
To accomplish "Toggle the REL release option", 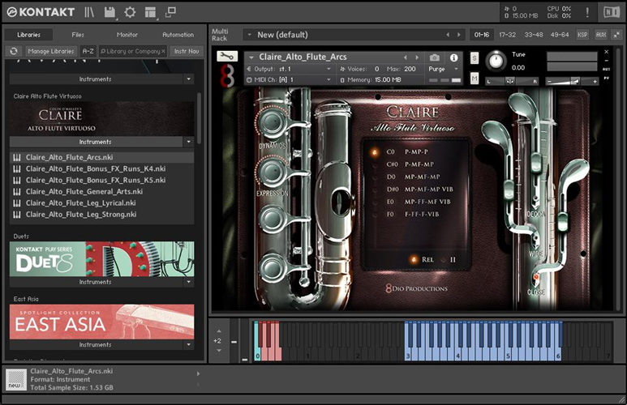I will 414,259.
